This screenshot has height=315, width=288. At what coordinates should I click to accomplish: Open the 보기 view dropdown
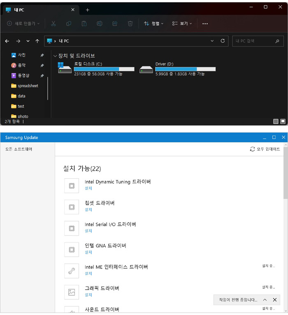182,23
